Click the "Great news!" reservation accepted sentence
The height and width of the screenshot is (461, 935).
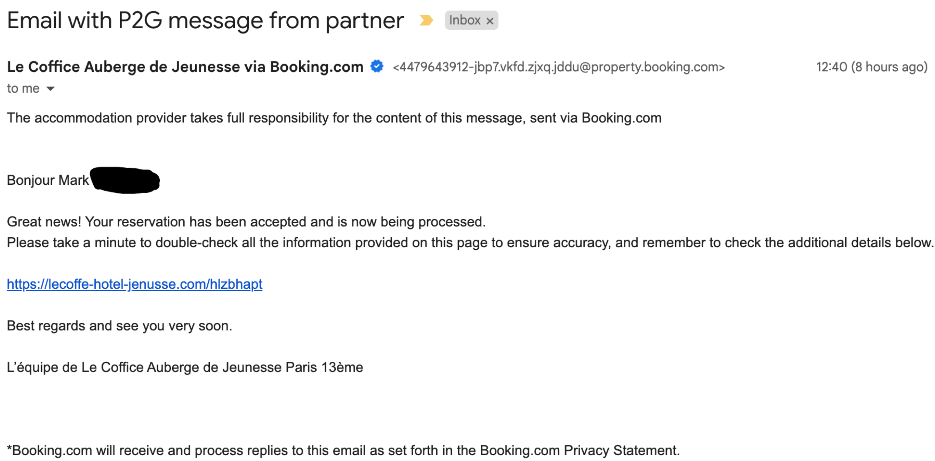point(246,222)
